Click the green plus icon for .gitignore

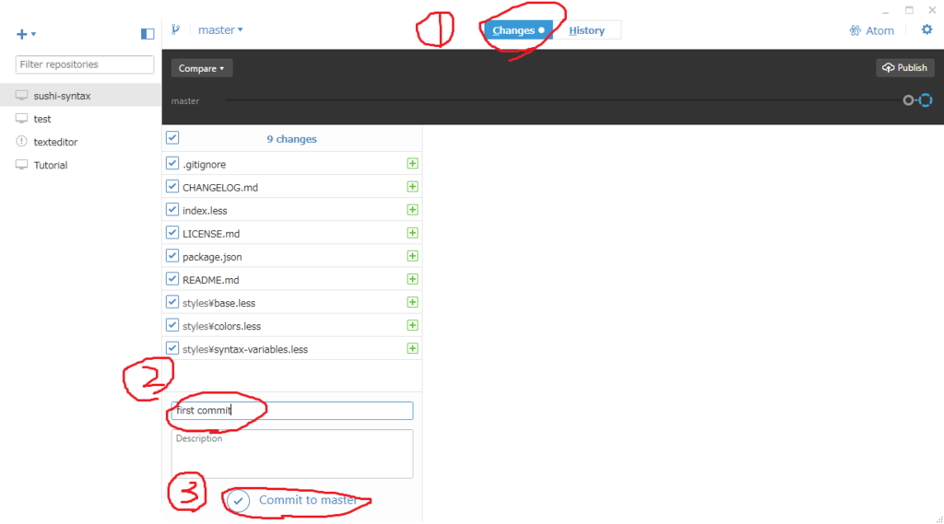pyautogui.click(x=412, y=164)
